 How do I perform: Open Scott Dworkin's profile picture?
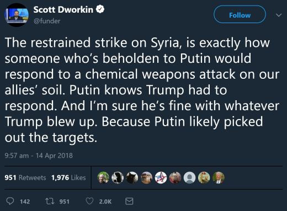point(17,15)
